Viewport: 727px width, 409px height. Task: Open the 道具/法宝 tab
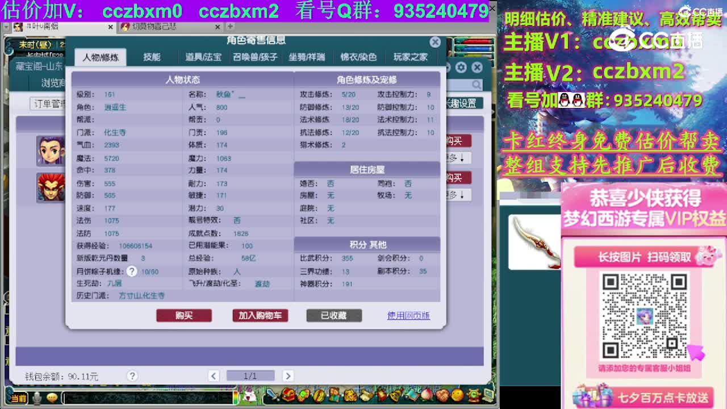coord(203,57)
